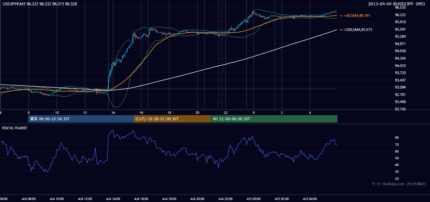
Task: Click price axis label 92.156
Action: pos(400,109)
